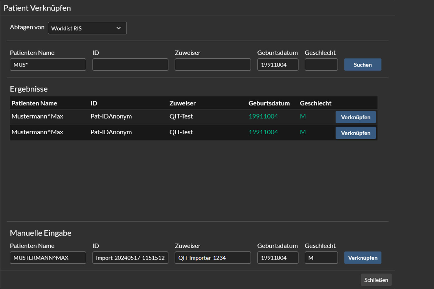
Task: Click the Schließen button
Action: coord(376,279)
